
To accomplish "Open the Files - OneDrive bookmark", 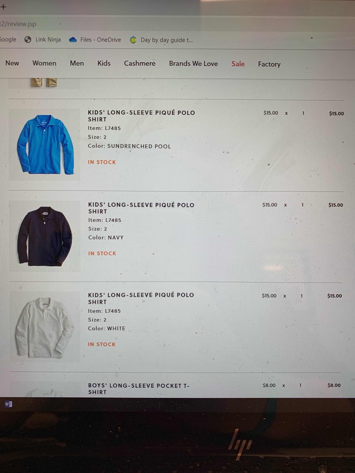I will pos(95,40).
